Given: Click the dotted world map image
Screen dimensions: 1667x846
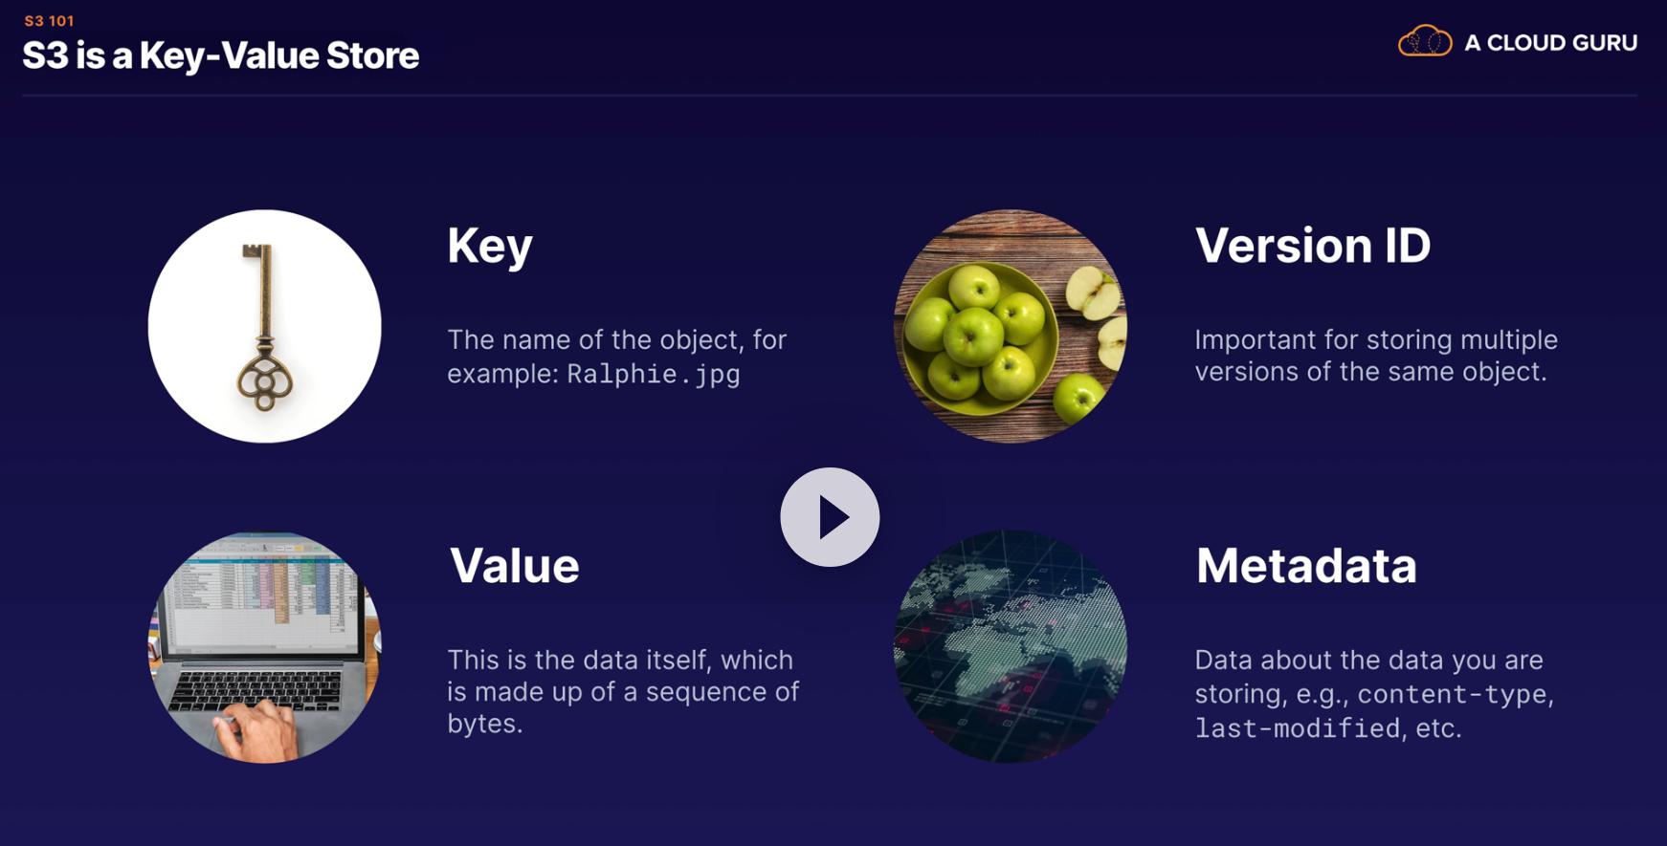Looking at the screenshot, I should tap(1010, 647).
